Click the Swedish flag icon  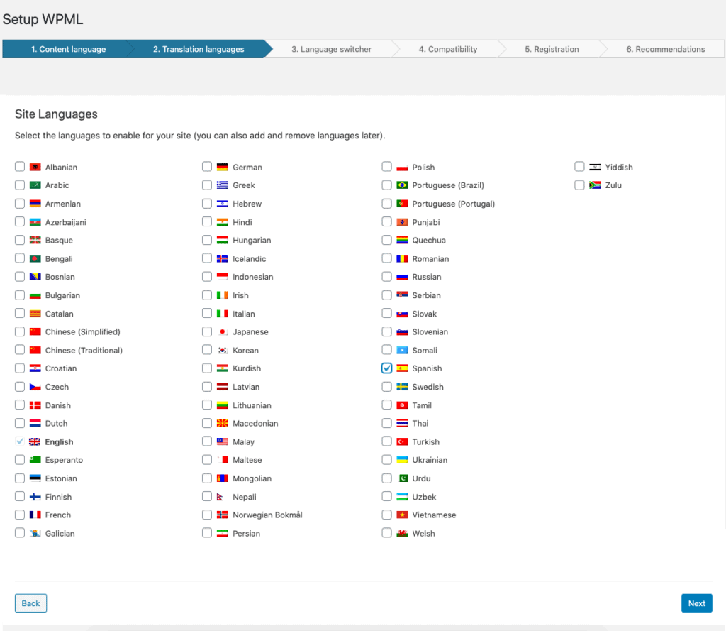tap(402, 387)
